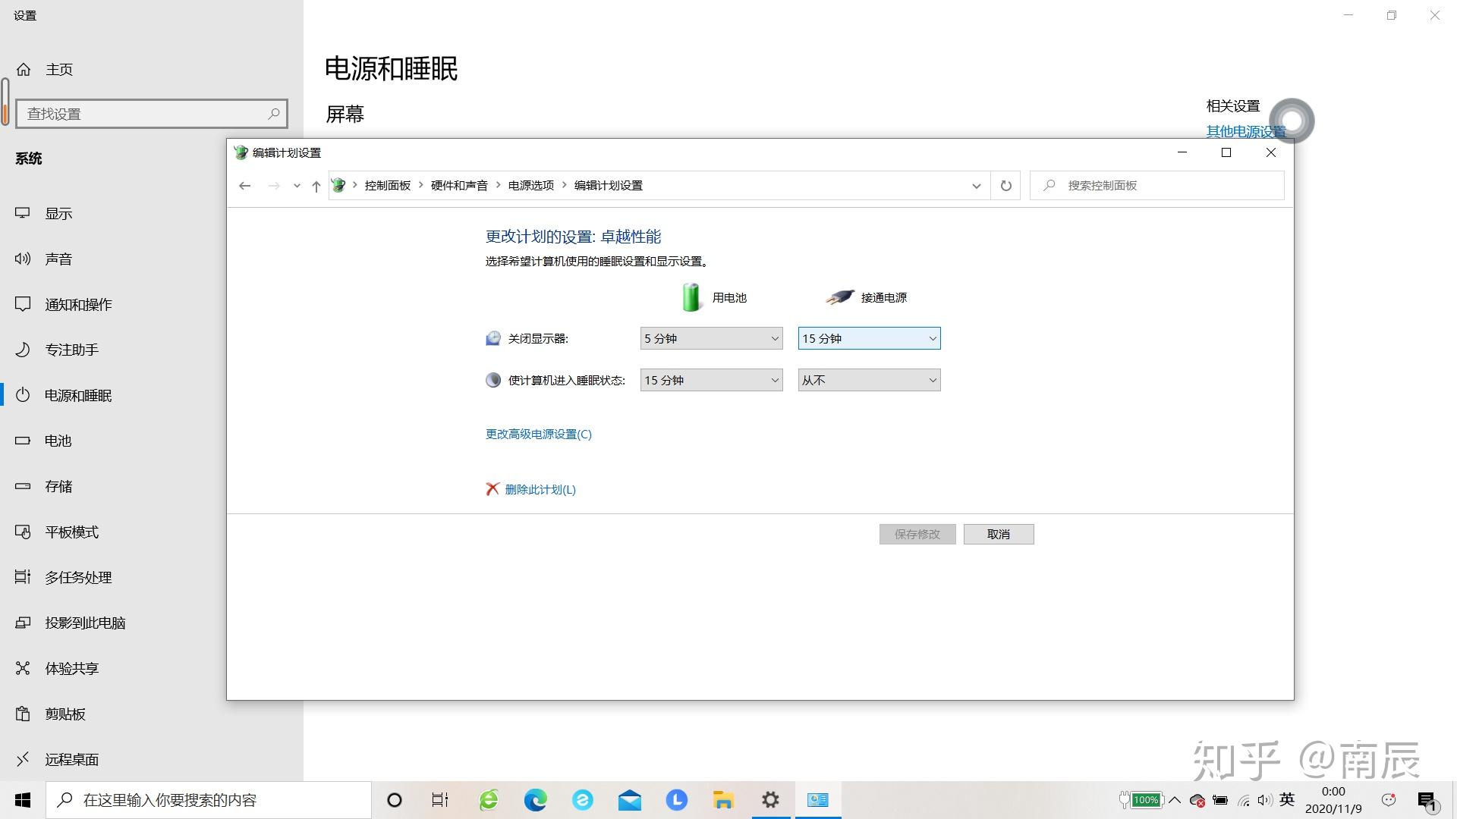Open Mail app on the taskbar
The width and height of the screenshot is (1457, 819).
click(x=630, y=800)
